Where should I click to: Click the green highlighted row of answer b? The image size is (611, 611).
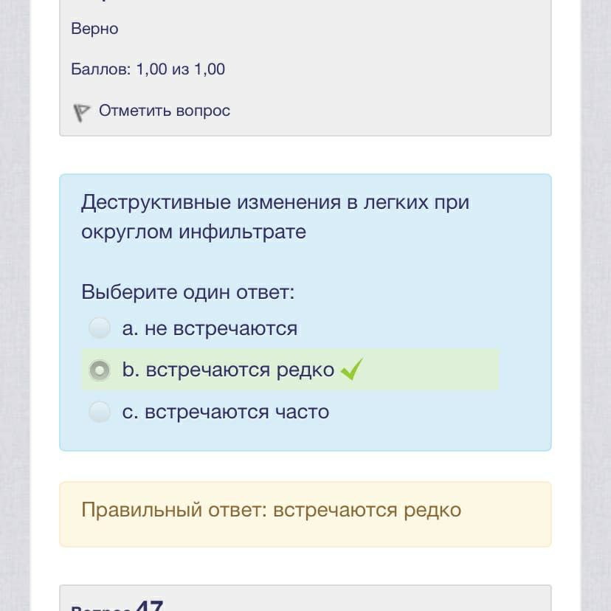[x=428, y=370]
